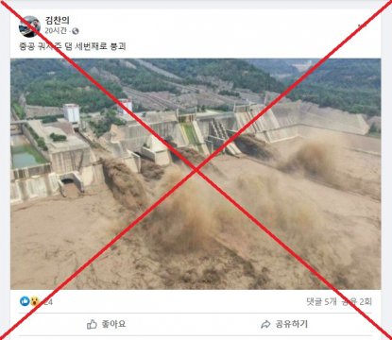Click the thumbs-up outline icon beside 좋아요
This screenshot has height=340, width=392.
pos(92,324)
